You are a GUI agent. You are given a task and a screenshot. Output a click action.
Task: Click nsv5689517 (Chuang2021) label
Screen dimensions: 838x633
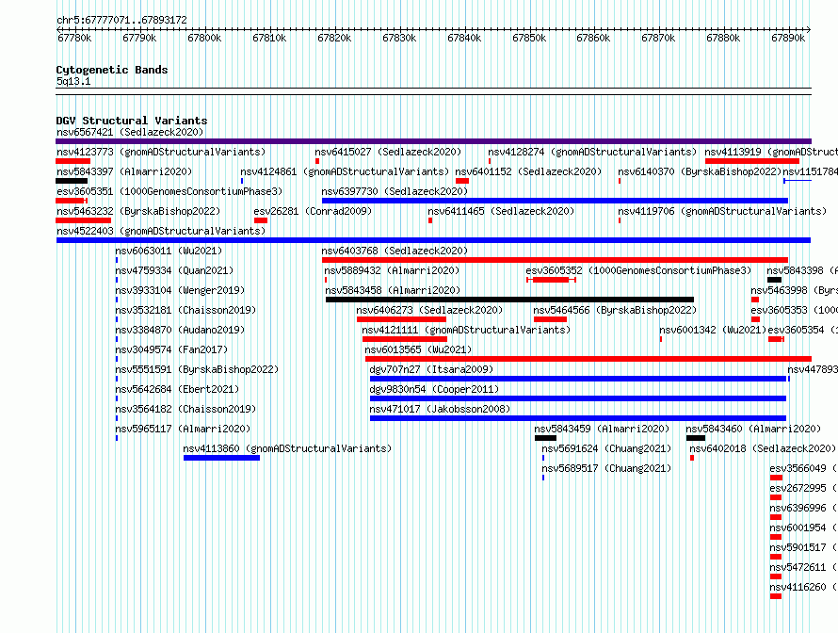[606, 468]
